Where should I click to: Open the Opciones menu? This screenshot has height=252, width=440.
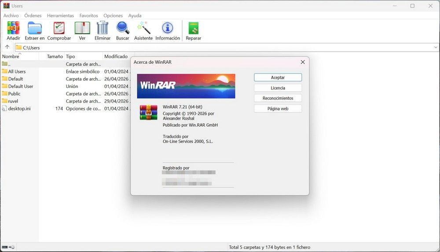[x=113, y=16]
